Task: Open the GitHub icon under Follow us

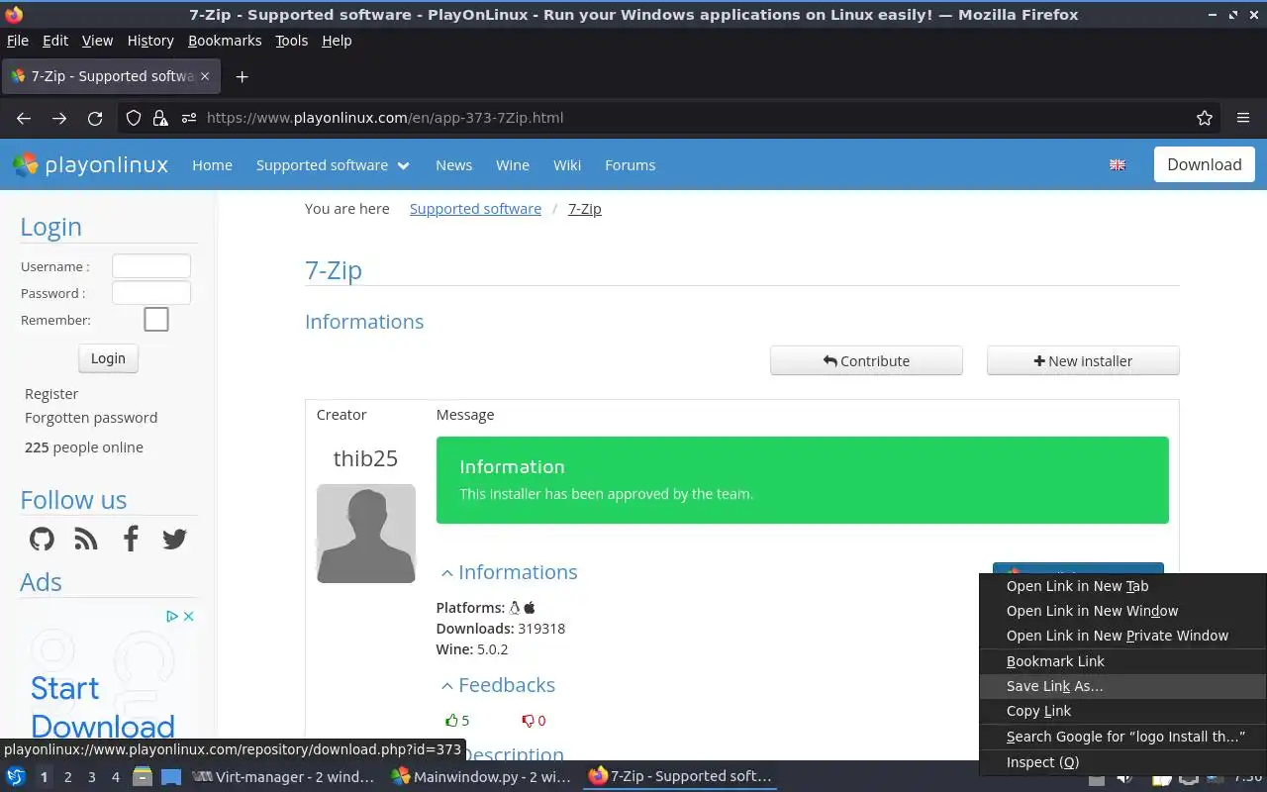Action: click(x=42, y=539)
